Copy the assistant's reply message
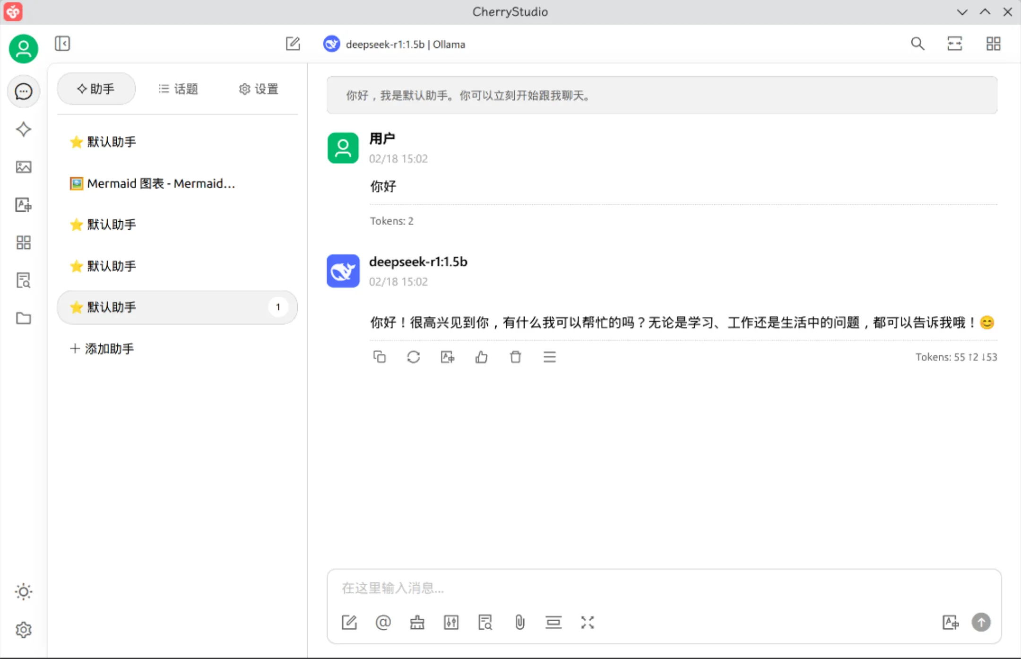Viewport: 1021px width, 659px height. (380, 357)
